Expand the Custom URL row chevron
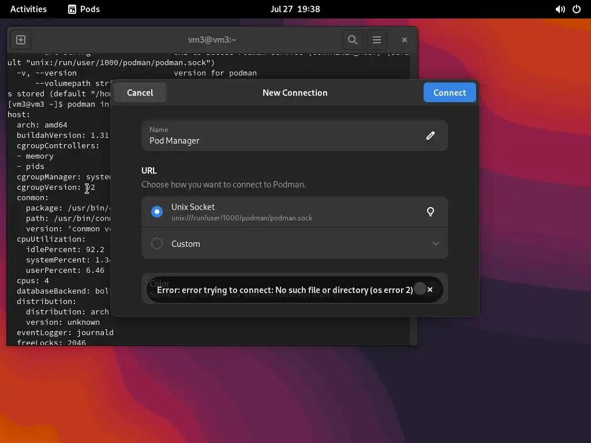The width and height of the screenshot is (591, 443). (435, 243)
